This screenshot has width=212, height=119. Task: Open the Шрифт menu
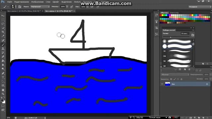coord(56,2)
